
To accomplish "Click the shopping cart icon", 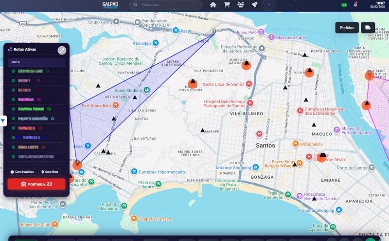I will (227, 5).
